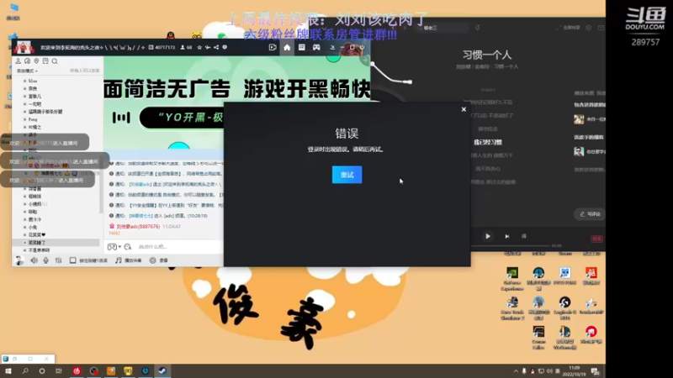Click the contacts person icon above the channel list
Viewport: 673px width, 378px height.
(18, 61)
